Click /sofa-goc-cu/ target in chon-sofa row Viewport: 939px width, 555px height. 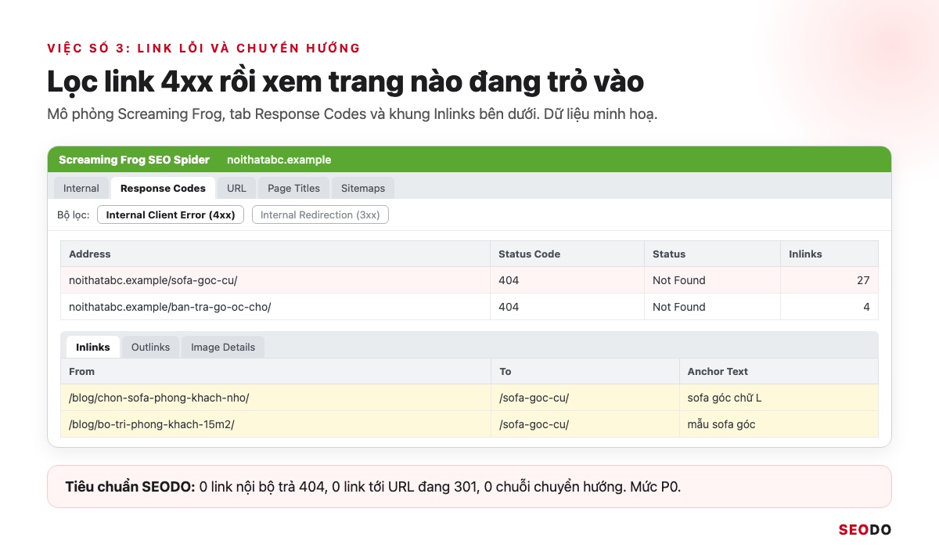(534, 398)
